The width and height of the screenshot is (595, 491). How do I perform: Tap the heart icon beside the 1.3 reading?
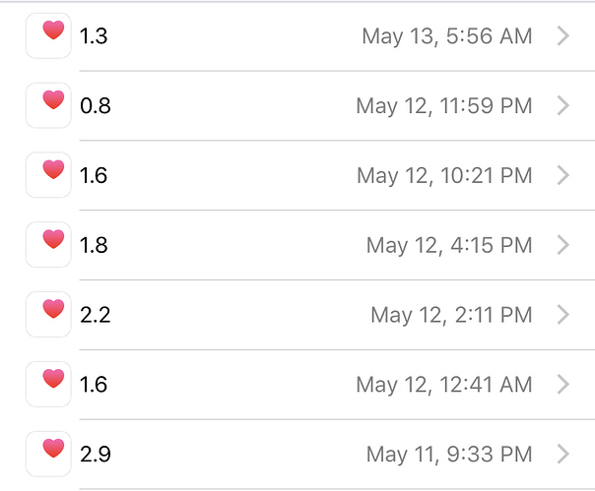click(x=48, y=35)
